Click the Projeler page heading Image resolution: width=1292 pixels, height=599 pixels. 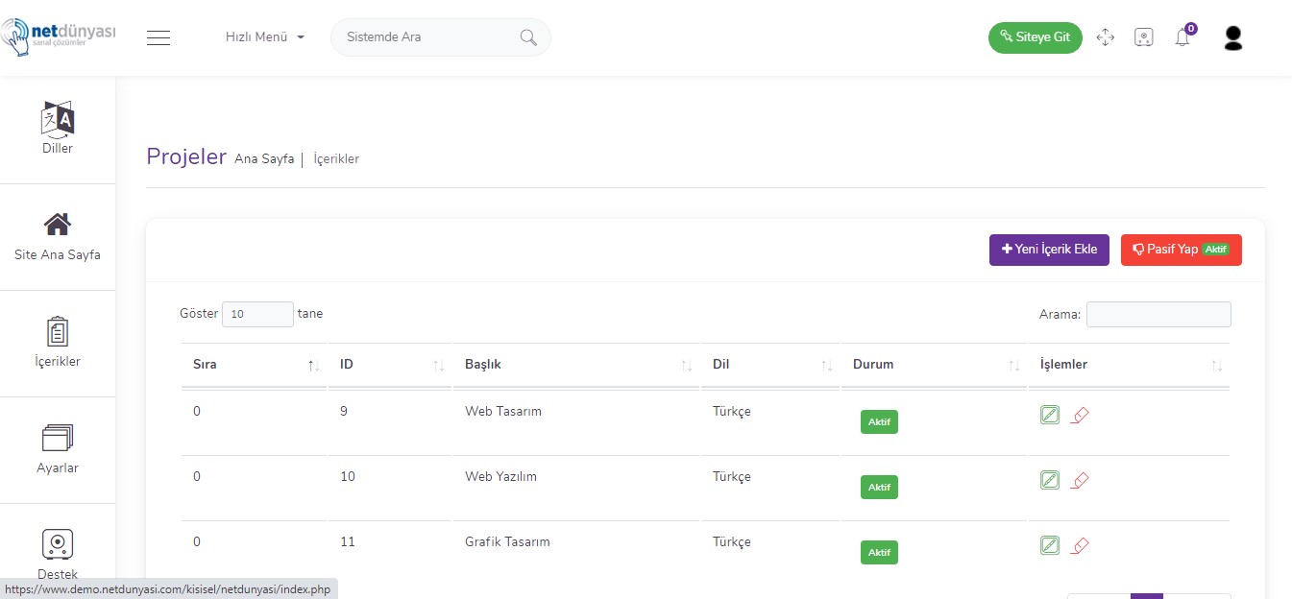click(186, 156)
